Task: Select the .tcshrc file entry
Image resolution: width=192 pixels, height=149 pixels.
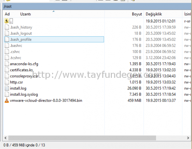Action: [x=16, y=58]
